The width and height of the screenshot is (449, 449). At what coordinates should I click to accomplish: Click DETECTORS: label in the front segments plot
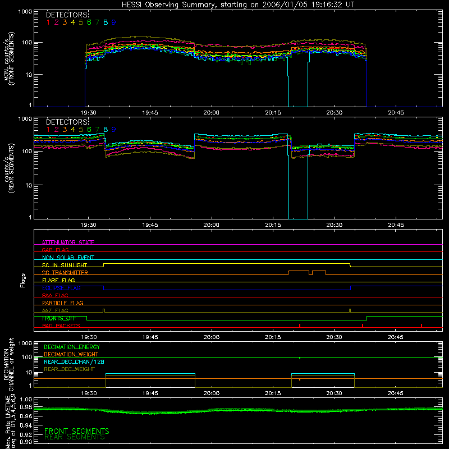point(68,15)
